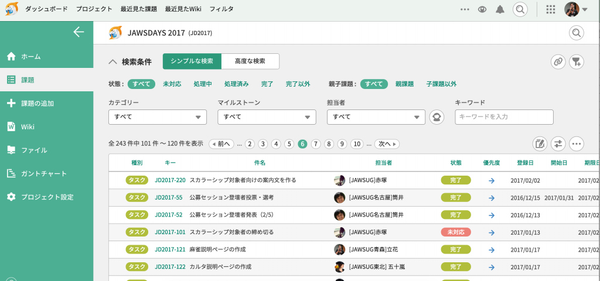
Task: Select すべて for 親子課題
Action: [x=374, y=84]
